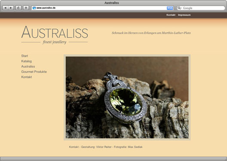
Task: Open the Impressum link
Action: [x=184, y=15]
